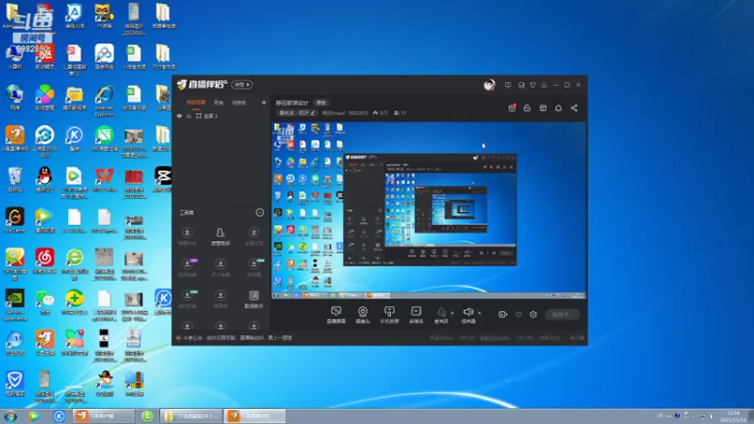This screenshot has width=754, height=424.
Task: Open CapCut desktop icon
Action: pyautogui.click(x=162, y=180)
